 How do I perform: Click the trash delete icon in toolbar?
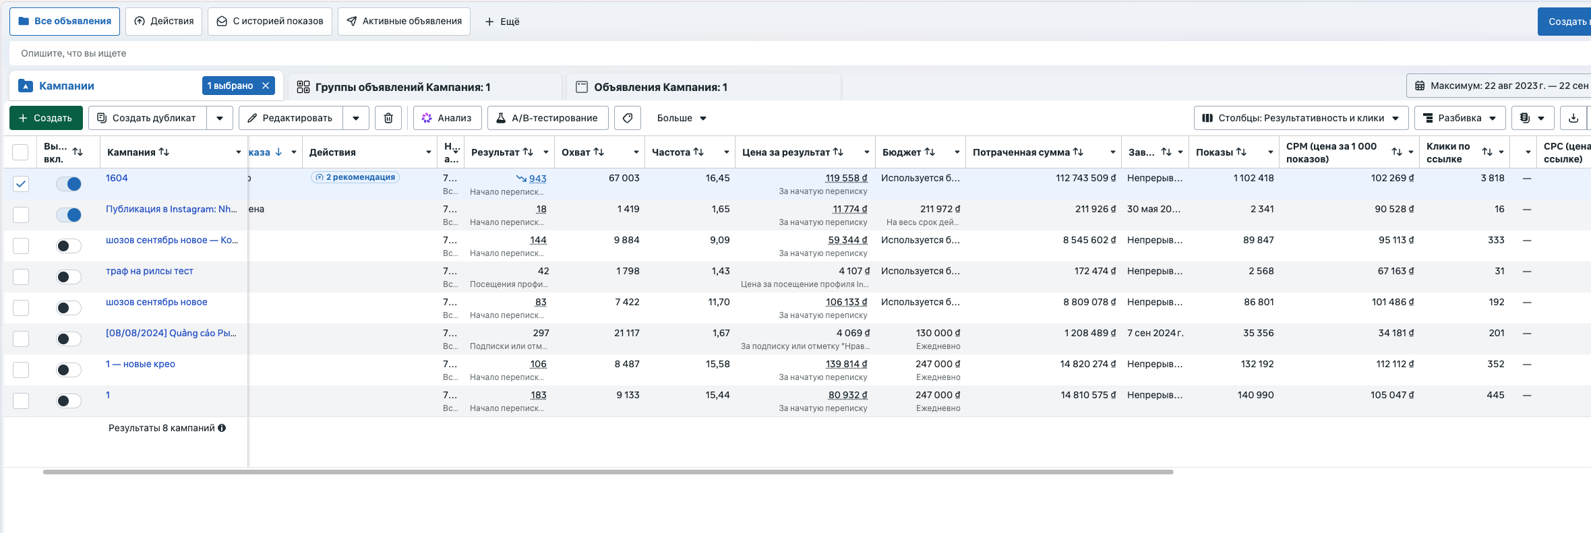[x=388, y=118]
